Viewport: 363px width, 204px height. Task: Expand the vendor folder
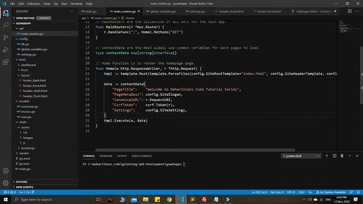[24, 154]
